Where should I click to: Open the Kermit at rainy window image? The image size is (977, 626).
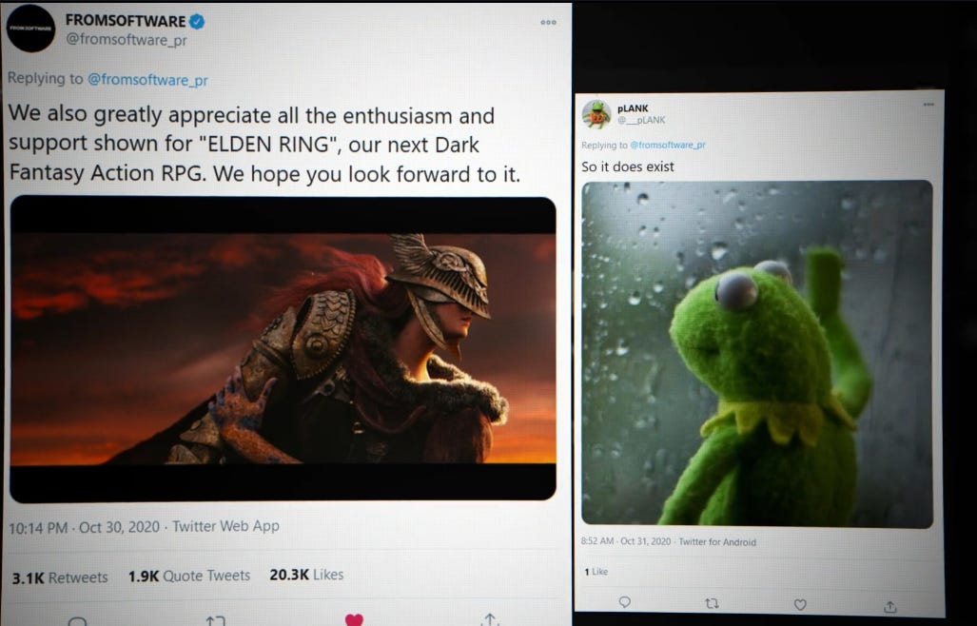coord(757,353)
